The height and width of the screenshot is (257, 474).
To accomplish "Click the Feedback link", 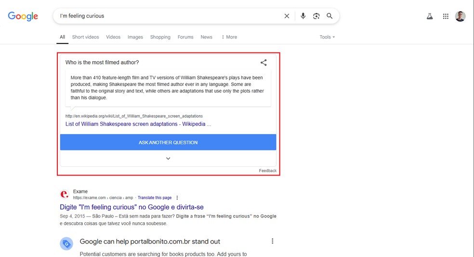I will (x=267, y=171).
